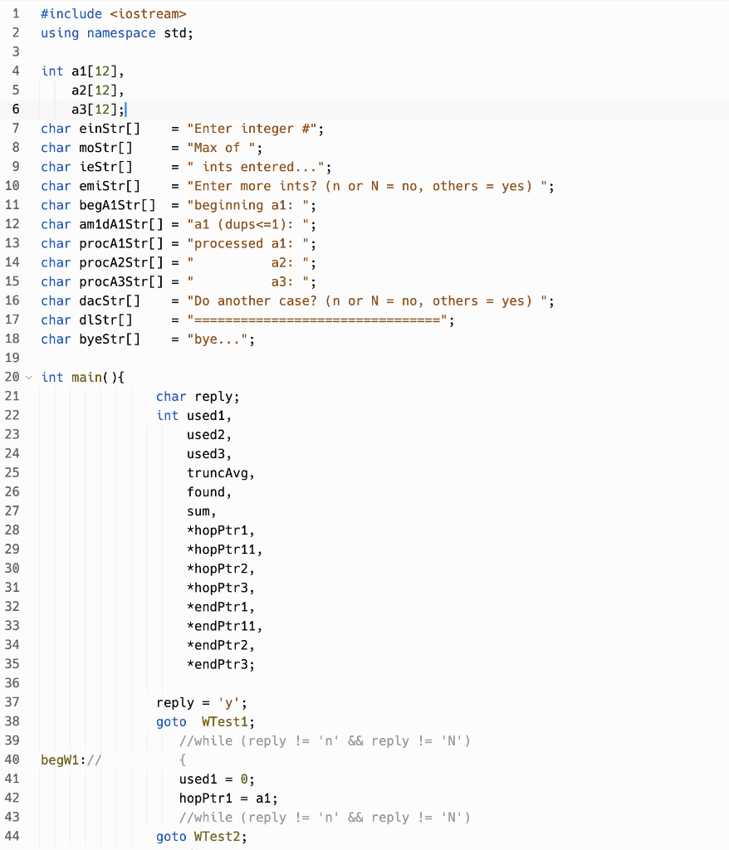The height and width of the screenshot is (850, 729).
Task: Click the " ints entered..." string
Action: click(x=256, y=167)
